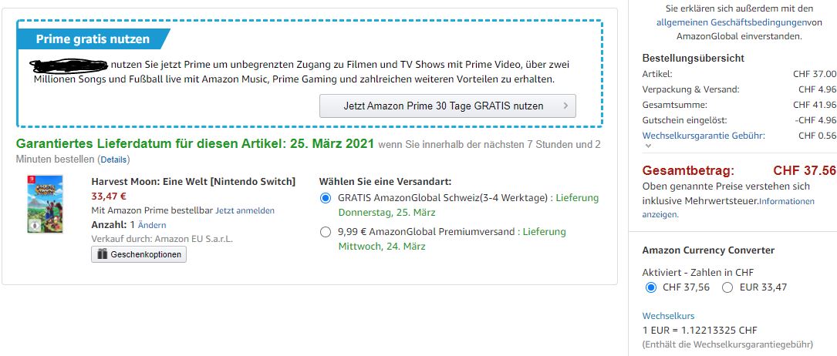837x356 pixels.
Task: Click the Wechselkurs link
Action: pos(668,316)
